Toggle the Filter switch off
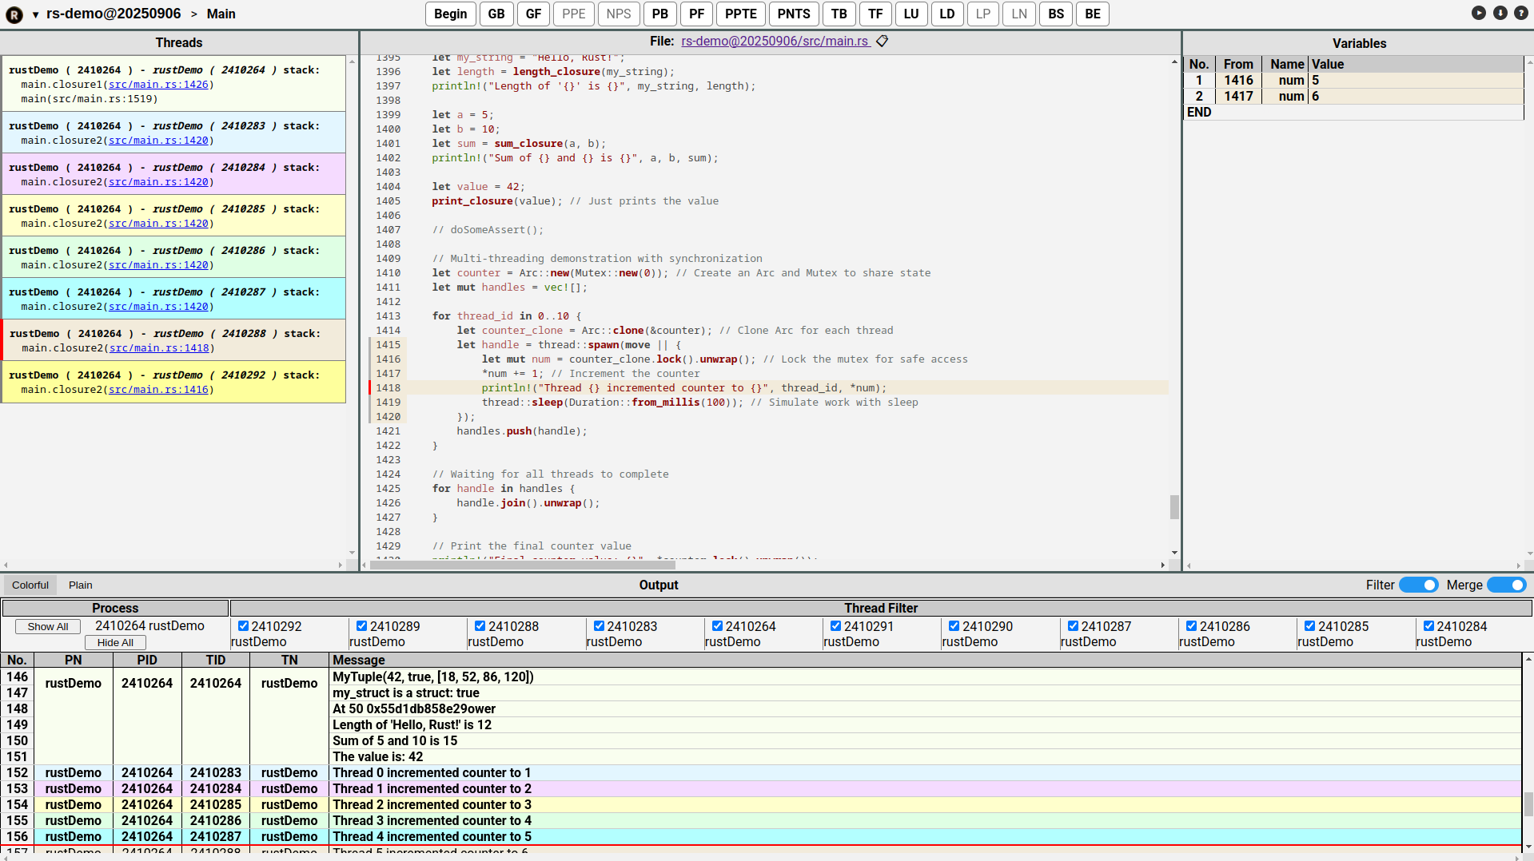The width and height of the screenshot is (1534, 861). pos(1418,585)
